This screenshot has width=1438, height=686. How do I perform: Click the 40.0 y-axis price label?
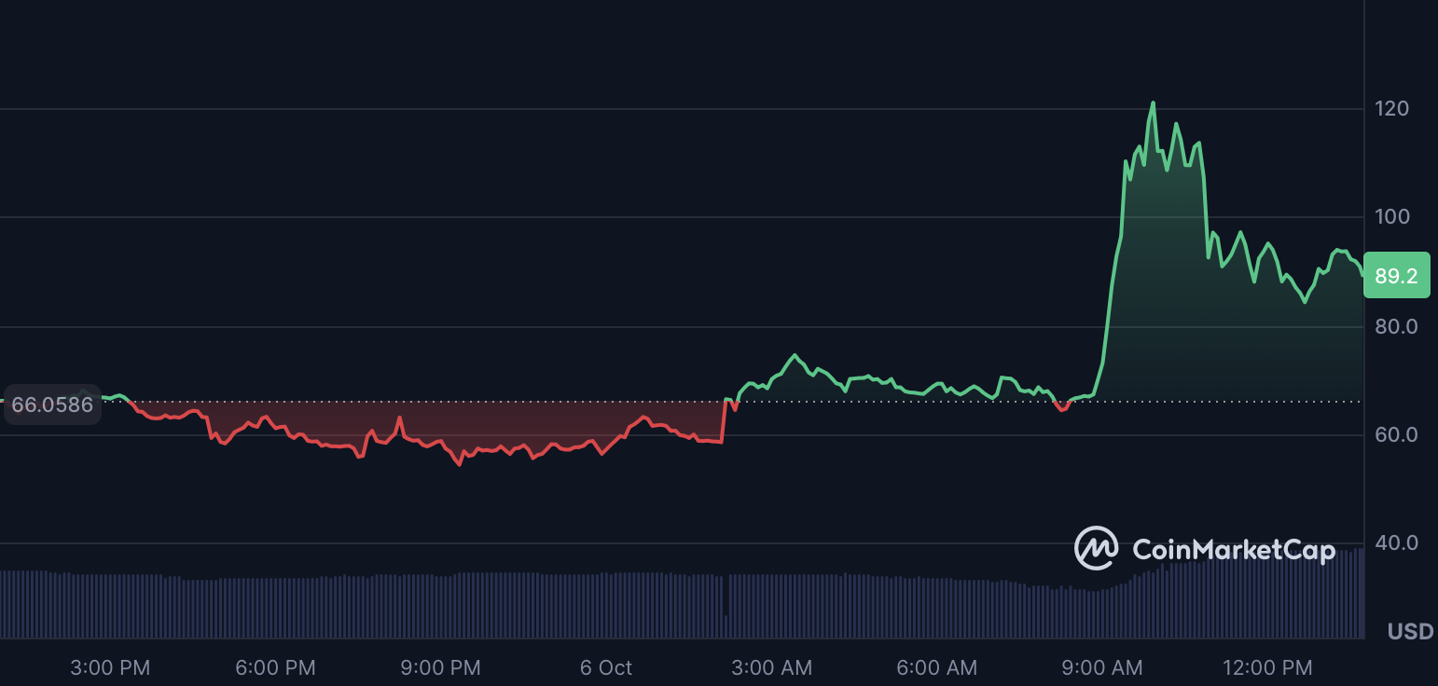click(x=1395, y=542)
